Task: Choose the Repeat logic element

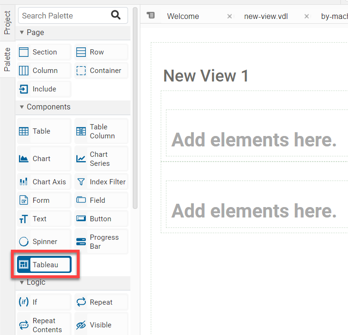Action: coord(101,302)
